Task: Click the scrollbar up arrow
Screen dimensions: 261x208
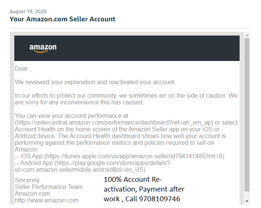Action: click(x=247, y=35)
